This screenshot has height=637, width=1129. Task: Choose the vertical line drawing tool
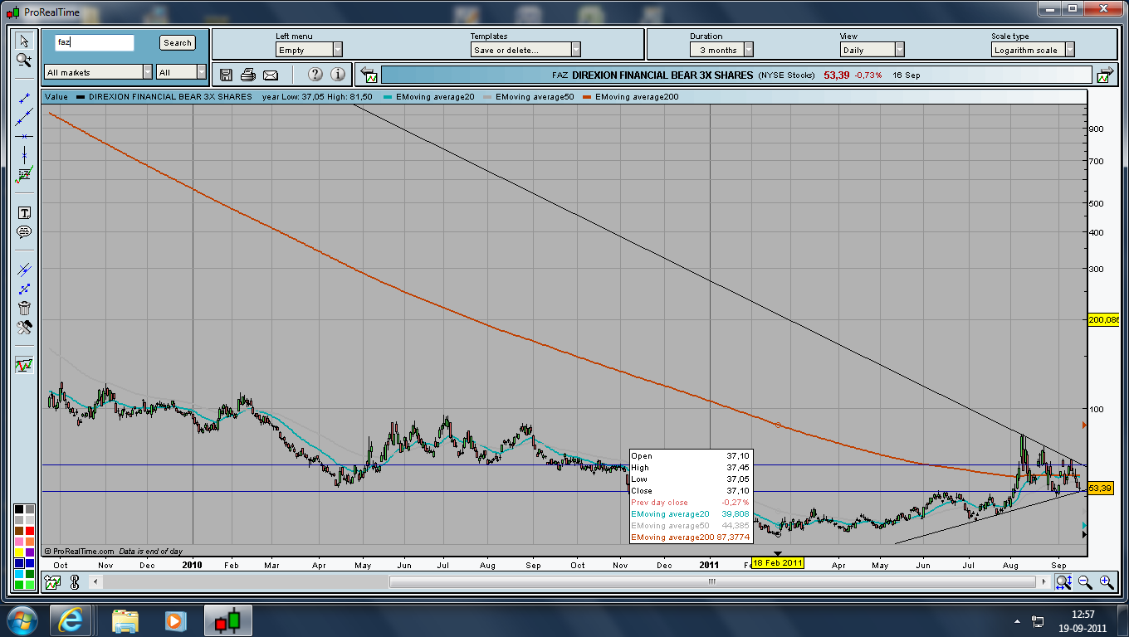[x=24, y=155]
